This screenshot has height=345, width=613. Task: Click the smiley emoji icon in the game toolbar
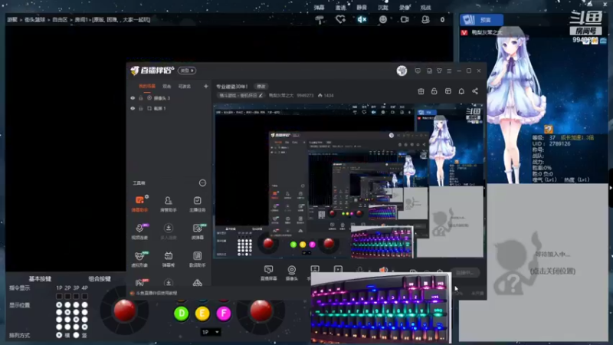pyautogui.click(x=382, y=19)
